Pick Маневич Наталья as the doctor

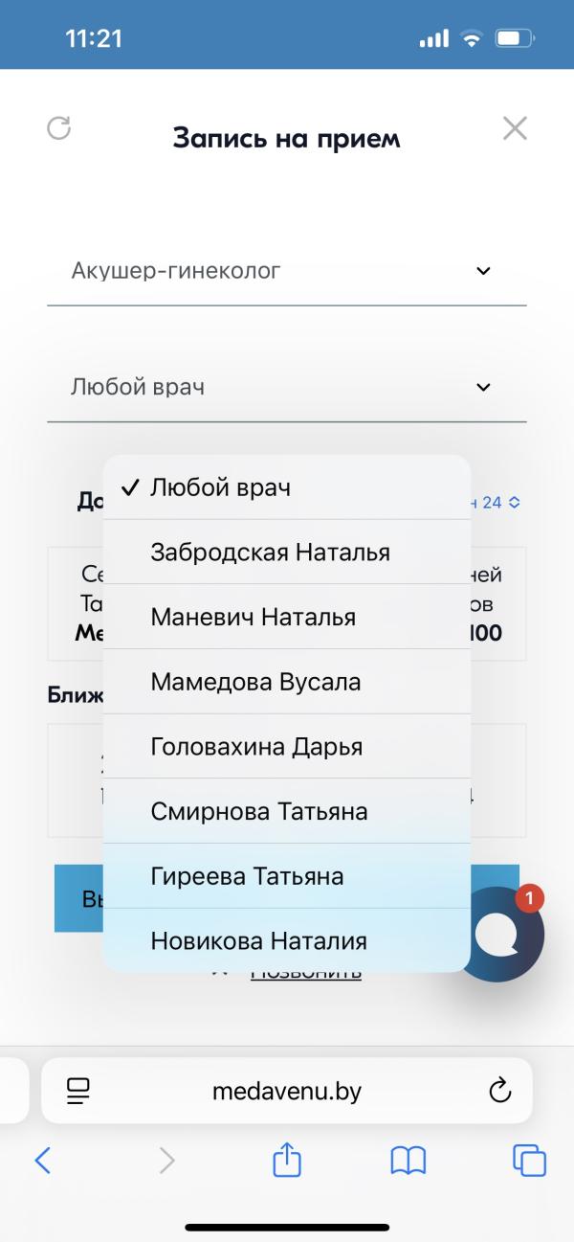[287, 618]
